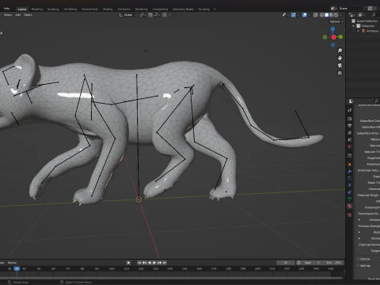The height and width of the screenshot is (285, 380).
Task: Open the viewport Object menu
Action: coord(28,15)
